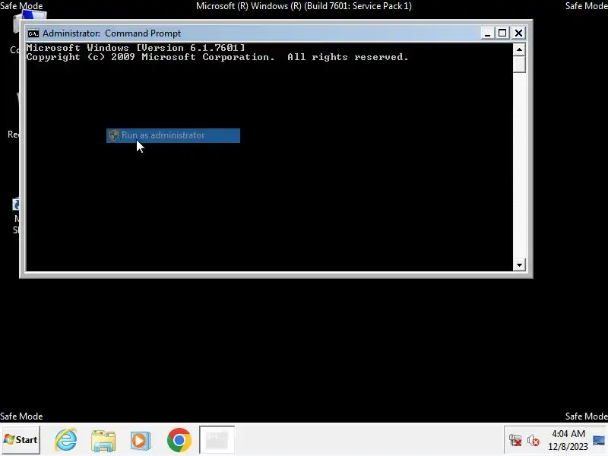Click the Administrator: Command Prompt title text
Viewport: 608px width, 456px height.
[112, 33]
